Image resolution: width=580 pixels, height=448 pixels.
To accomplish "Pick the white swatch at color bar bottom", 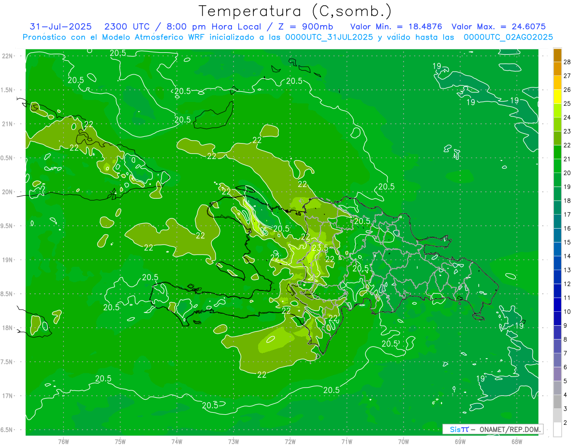I will pos(557,429).
